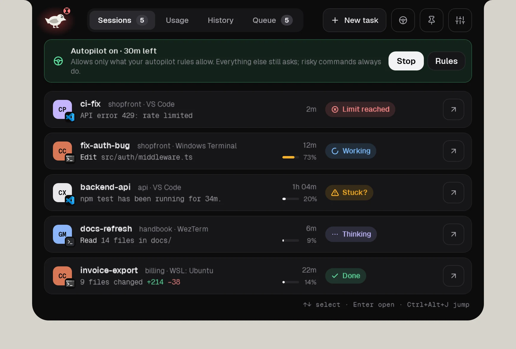Image resolution: width=516 pixels, height=349 pixels.
Task: Click the Stuck? warning badge
Action: pyautogui.click(x=349, y=193)
